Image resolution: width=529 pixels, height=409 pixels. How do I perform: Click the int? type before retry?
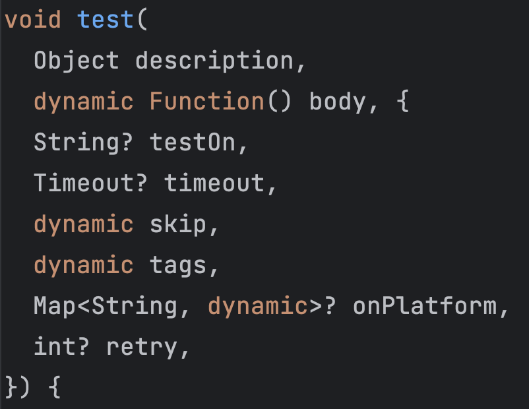(62, 347)
